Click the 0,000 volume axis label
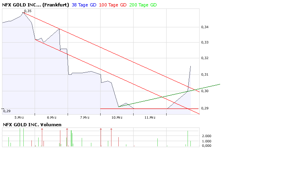 [206, 146]
